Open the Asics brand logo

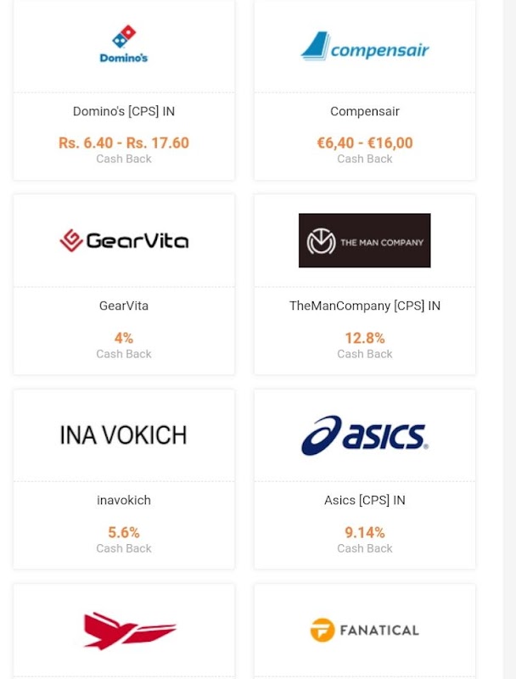[x=365, y=435]
